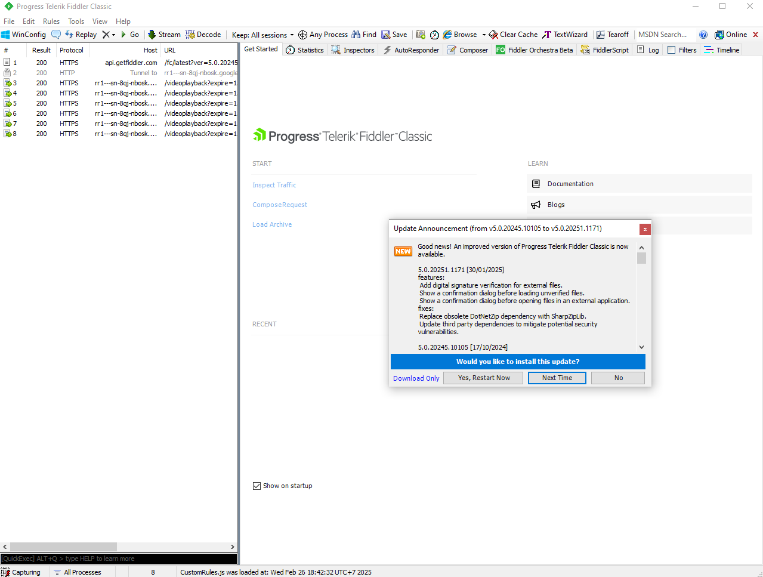Screen dimensions: 763x577
Task: Click Tearoff in the toolbar
Action: (x=613, y=35)
